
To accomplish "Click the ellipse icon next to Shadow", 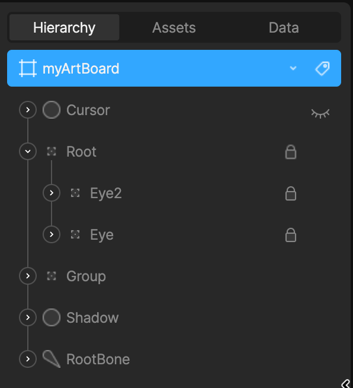I will [x=52, y=317].
